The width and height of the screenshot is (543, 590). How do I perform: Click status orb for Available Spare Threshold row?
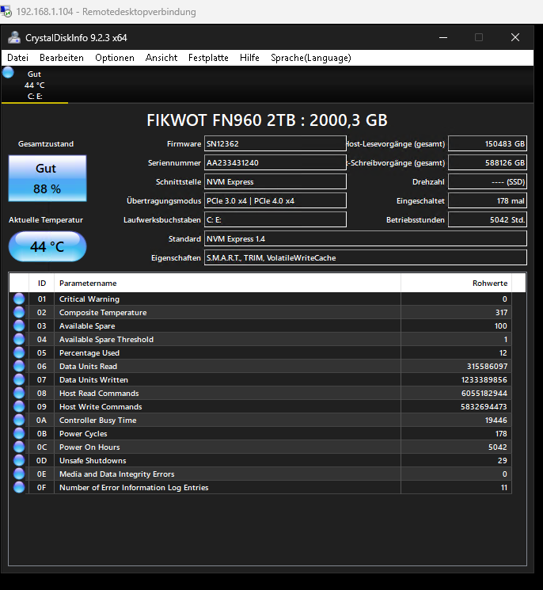pyautogui.click(x=19, y=340)
